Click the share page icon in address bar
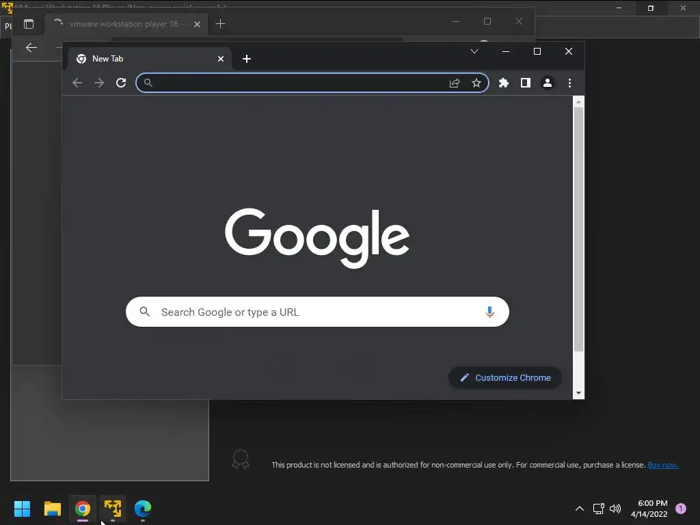The height and width of the screenshot is (525, 700). [455, 83]
